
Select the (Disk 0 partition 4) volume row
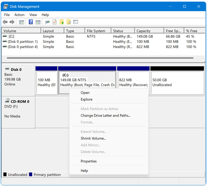click(x=103, y=47)
